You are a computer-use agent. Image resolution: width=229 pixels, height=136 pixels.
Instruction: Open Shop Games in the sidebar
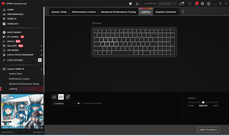click(x=14, y=32)
